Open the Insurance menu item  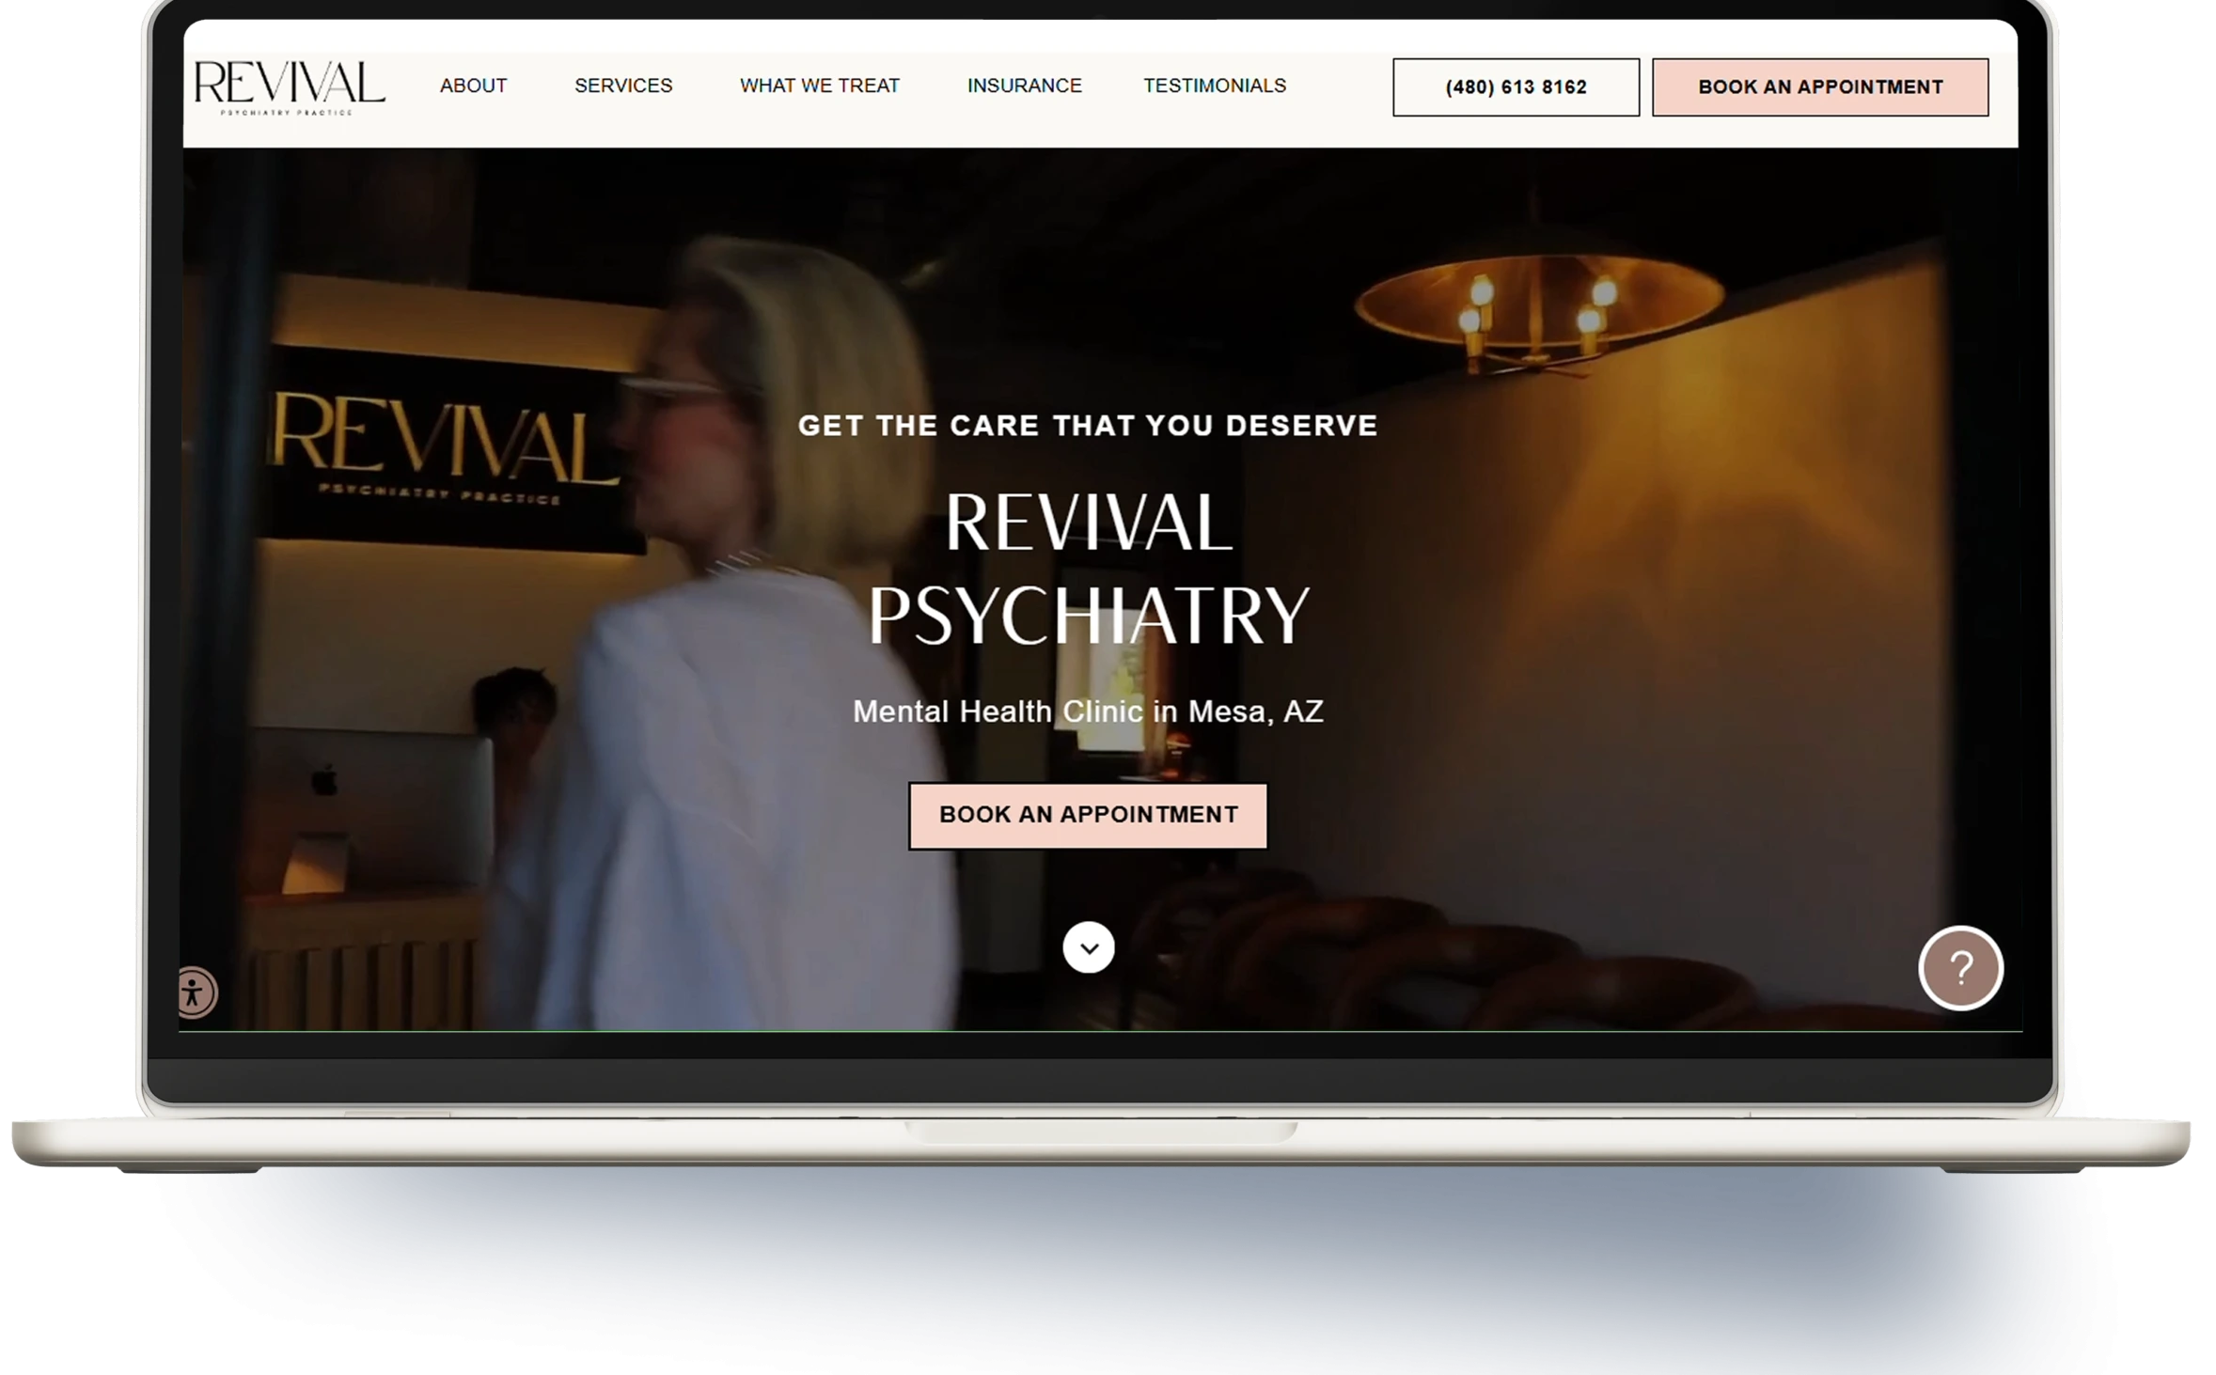pyautogui.click(x=1024, y=86)
